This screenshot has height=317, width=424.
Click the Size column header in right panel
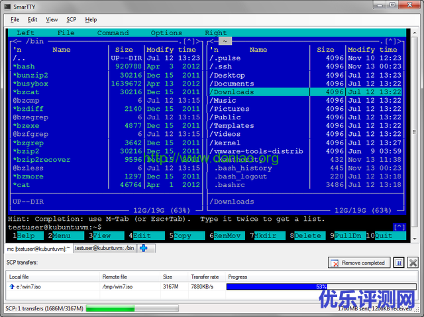[325, 50]
